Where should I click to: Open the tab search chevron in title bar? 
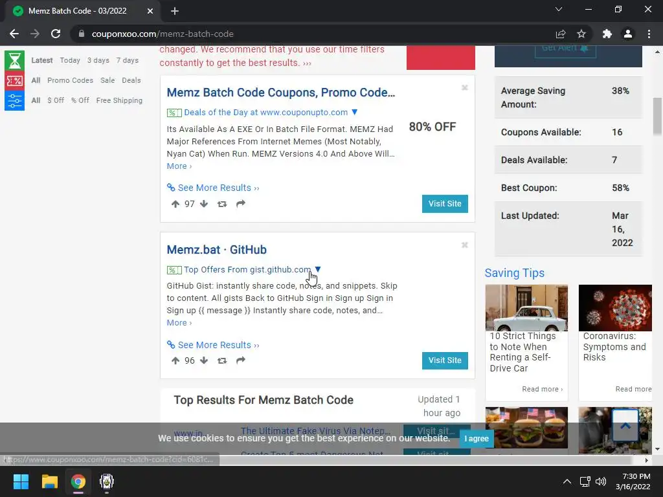coord(559,9)
